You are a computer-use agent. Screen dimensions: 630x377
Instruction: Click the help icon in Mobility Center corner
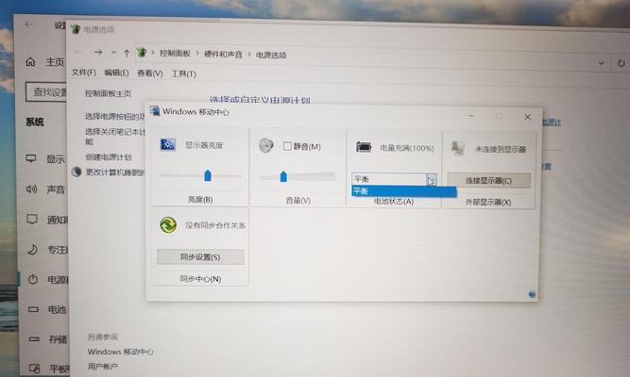pos(532,294)
